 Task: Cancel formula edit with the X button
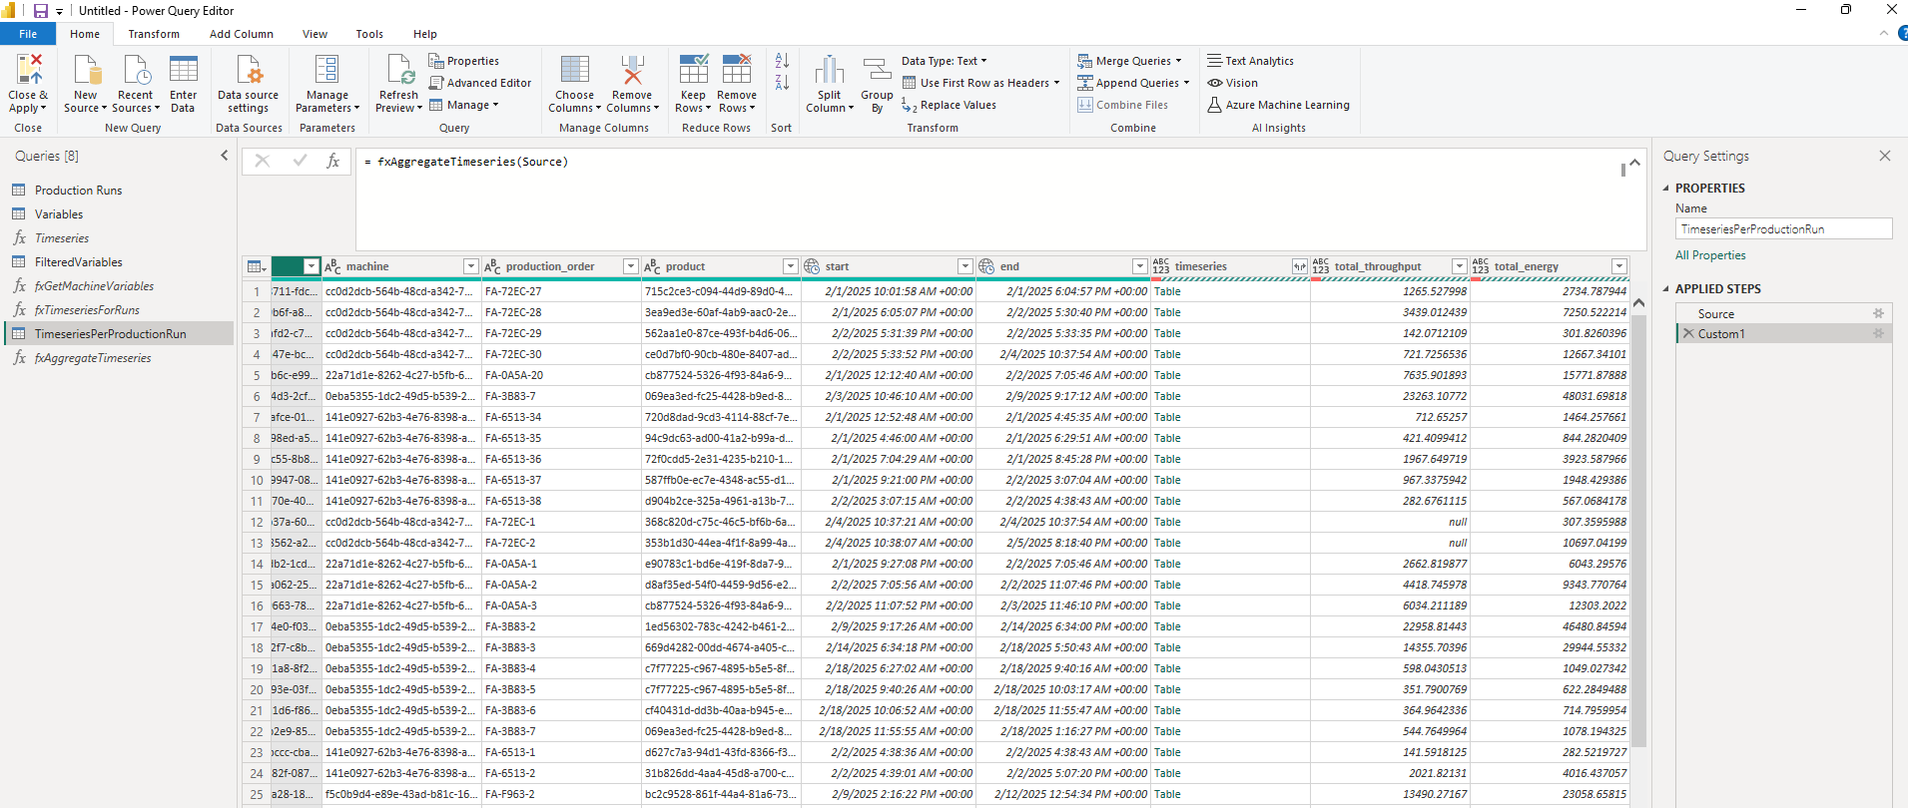pos(263,161)
